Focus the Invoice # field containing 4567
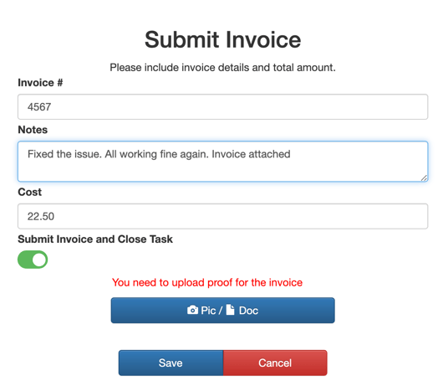 222,106
